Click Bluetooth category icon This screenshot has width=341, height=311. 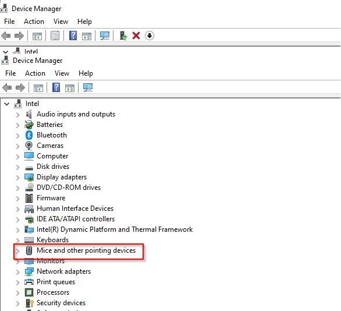pyautogui.click(x=29, y=135)
